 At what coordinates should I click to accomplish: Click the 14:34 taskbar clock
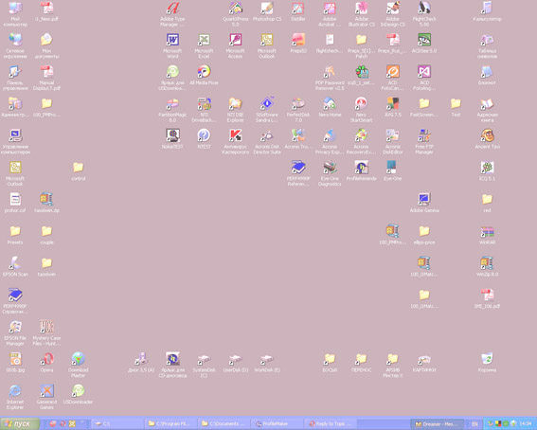(x=525, y=423)
